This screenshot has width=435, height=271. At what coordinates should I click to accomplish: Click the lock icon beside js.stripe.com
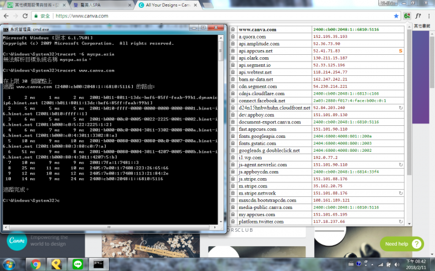tap(233, 179)
